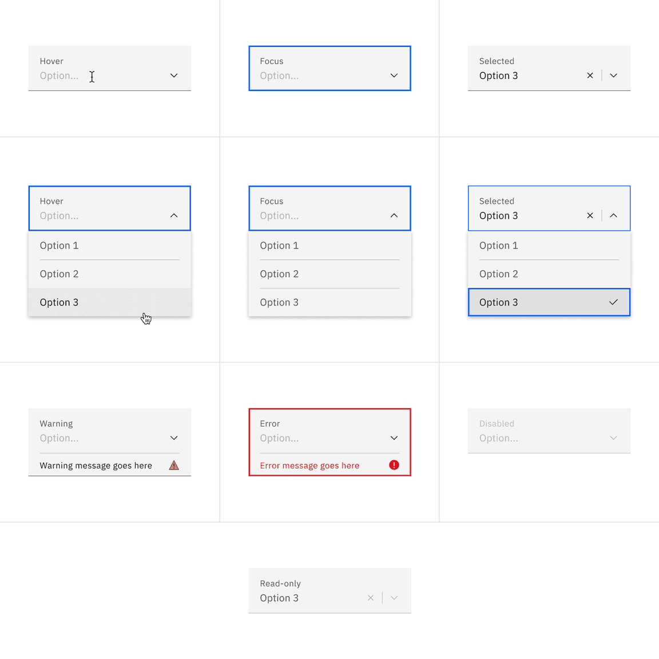Collapse the expanded Hover dropdown chevron
The width and height of the screenshot is (659, 659).
pyautogui.click(x=173, y=215)
